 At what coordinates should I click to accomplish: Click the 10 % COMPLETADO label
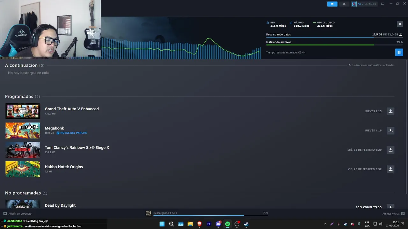(368, 207)
